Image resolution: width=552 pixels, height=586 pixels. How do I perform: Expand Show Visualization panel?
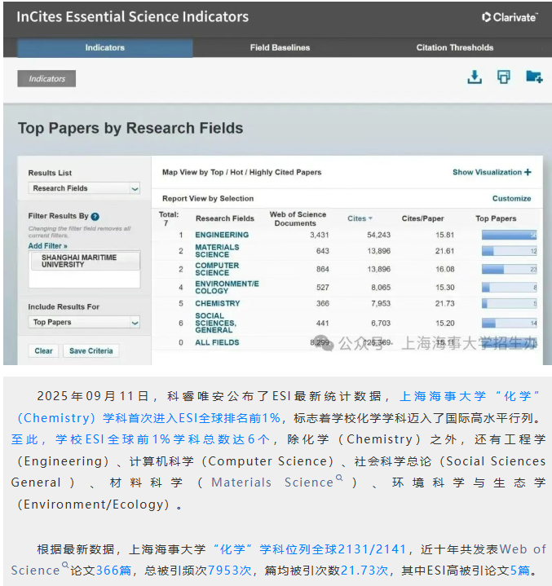(492, 173)
